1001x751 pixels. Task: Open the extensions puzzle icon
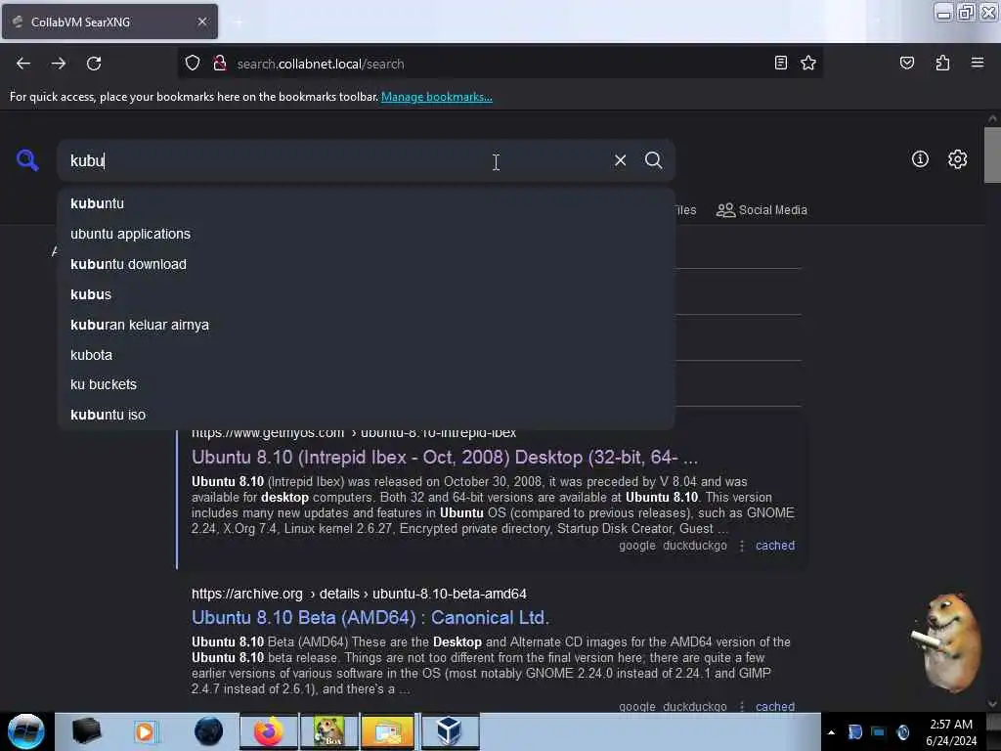tap(942, 64)
